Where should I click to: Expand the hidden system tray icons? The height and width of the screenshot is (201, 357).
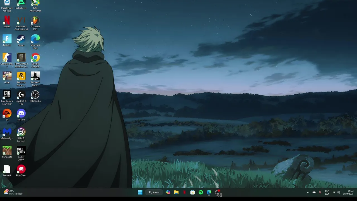tap(308, 192)
